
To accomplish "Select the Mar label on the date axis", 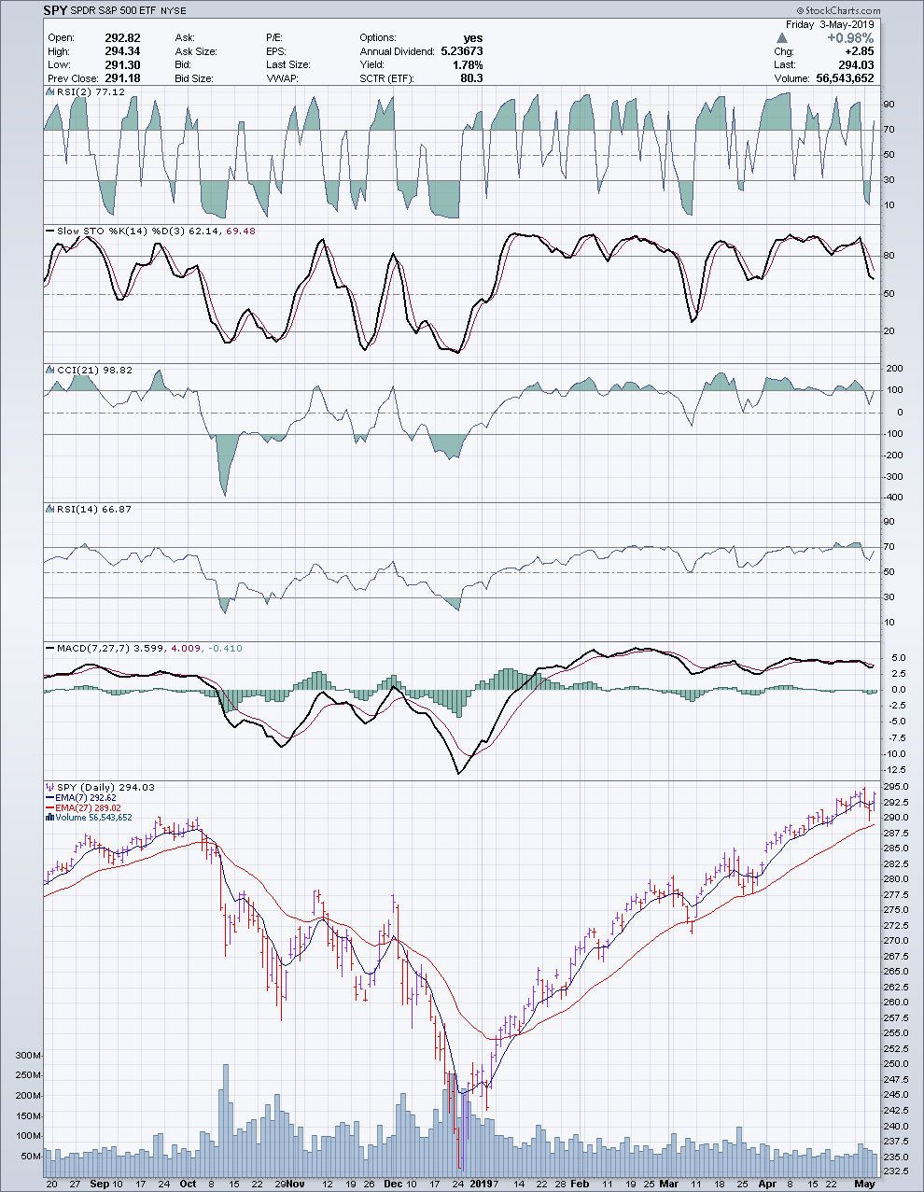I will pyautogui.click(x=668, y=1183).
